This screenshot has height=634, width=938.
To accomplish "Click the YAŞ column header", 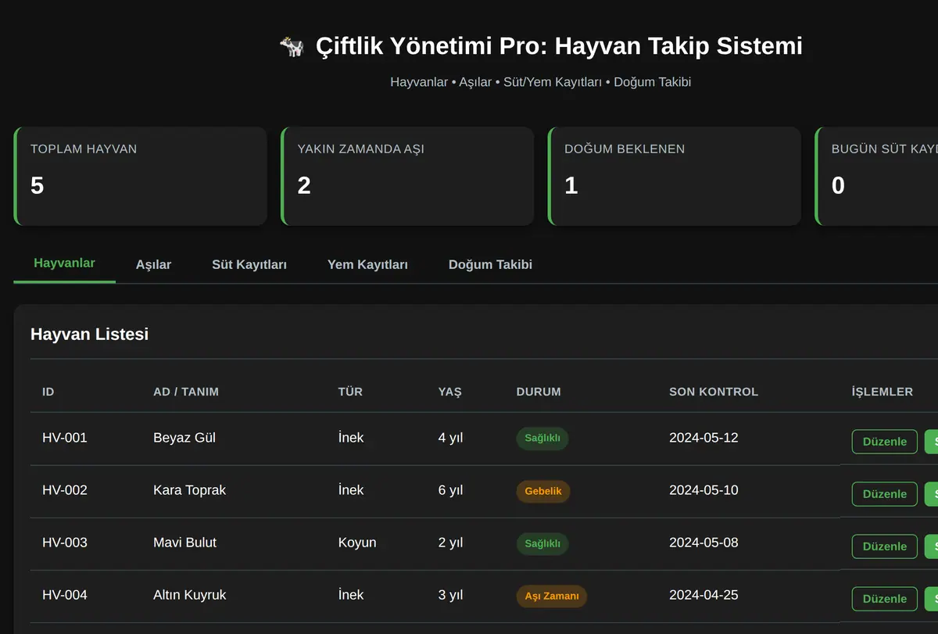I will point(450,392).
